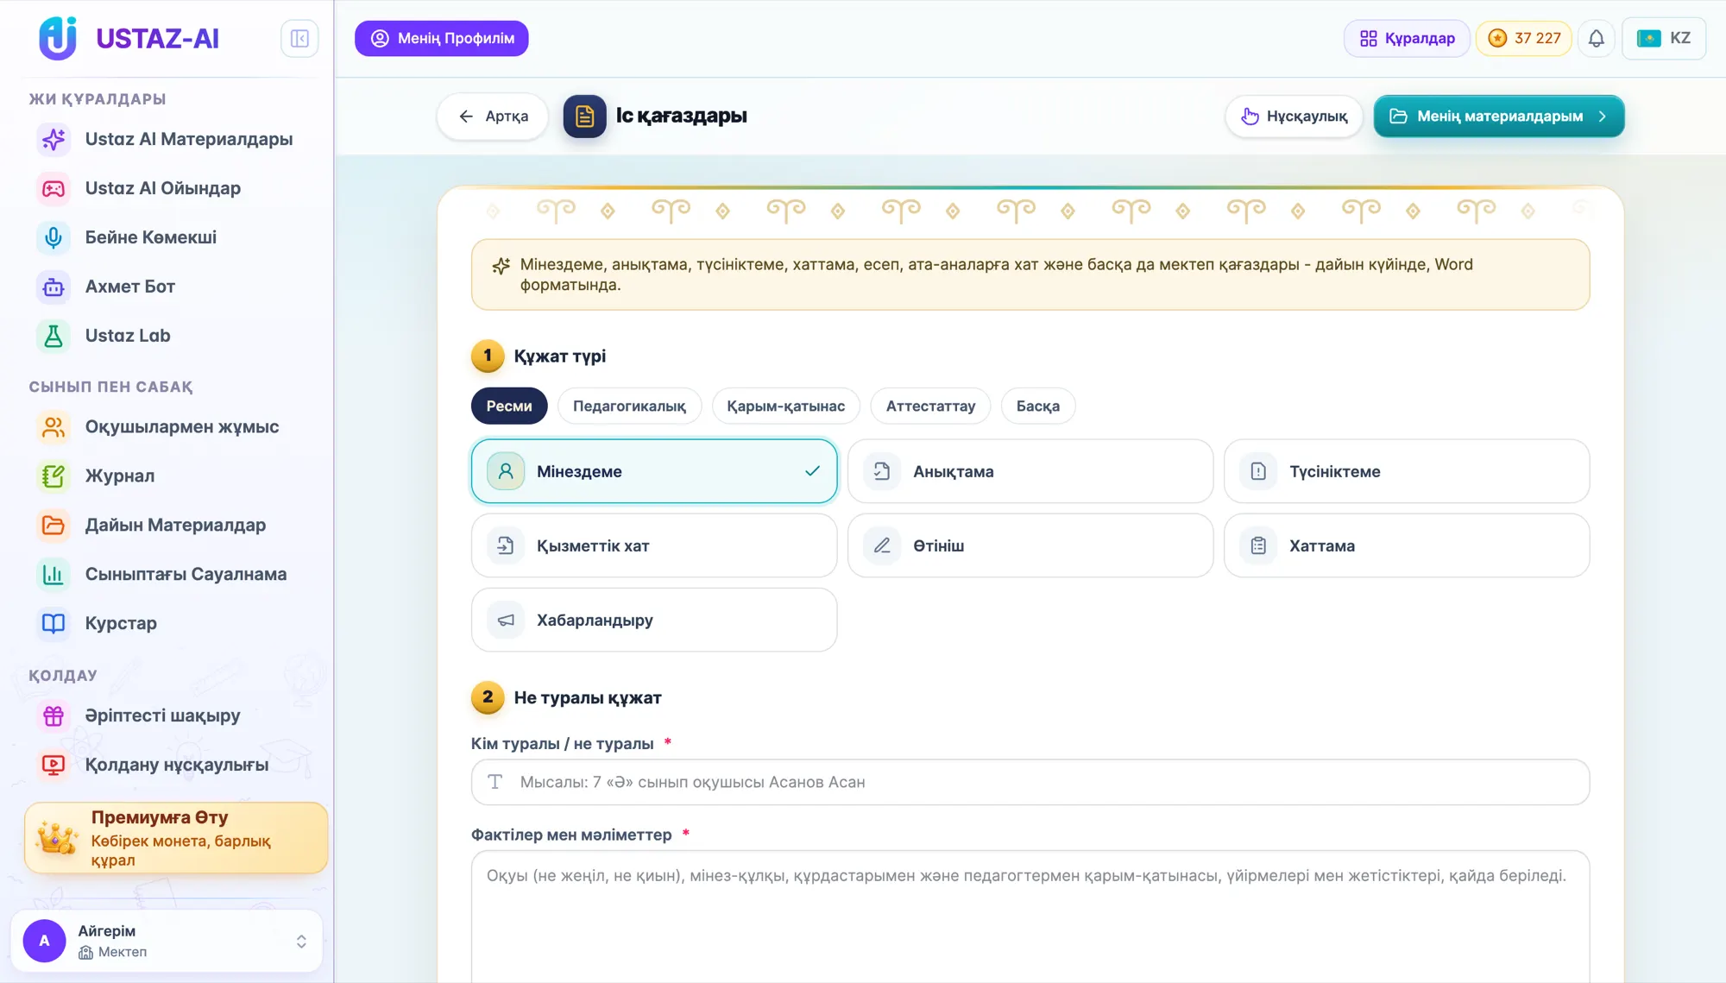Select Қызметтік хат document type
The width and height of the screenshot is (1726, 983).
(x=654, y=545)
